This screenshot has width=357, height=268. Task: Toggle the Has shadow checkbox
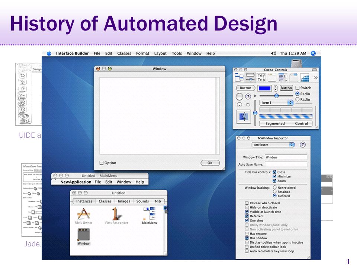[x=247, y=238]
